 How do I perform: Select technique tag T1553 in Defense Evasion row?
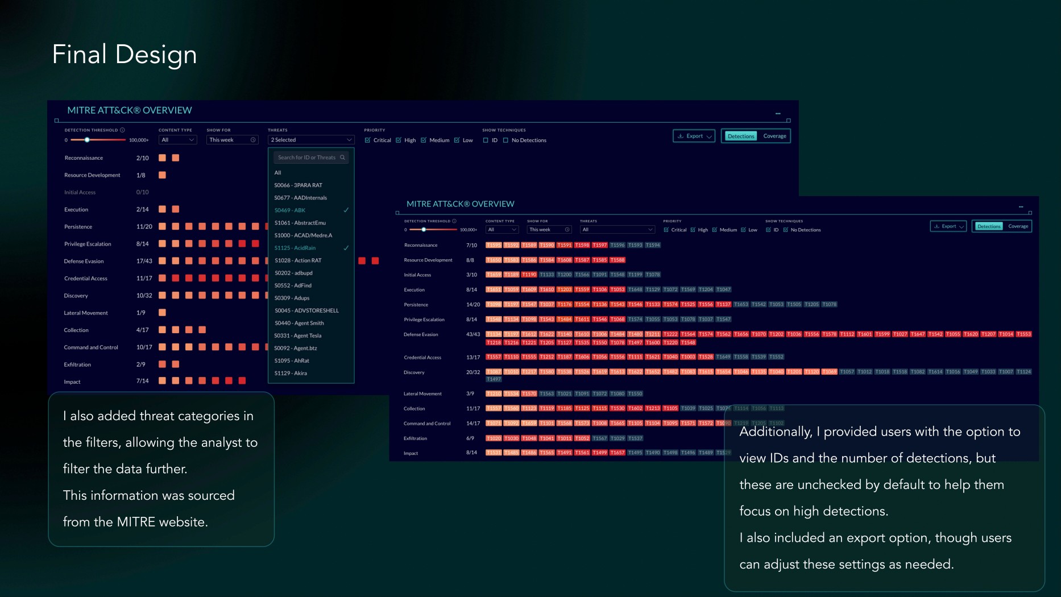pyautogui.click(x=1023, y=334)
